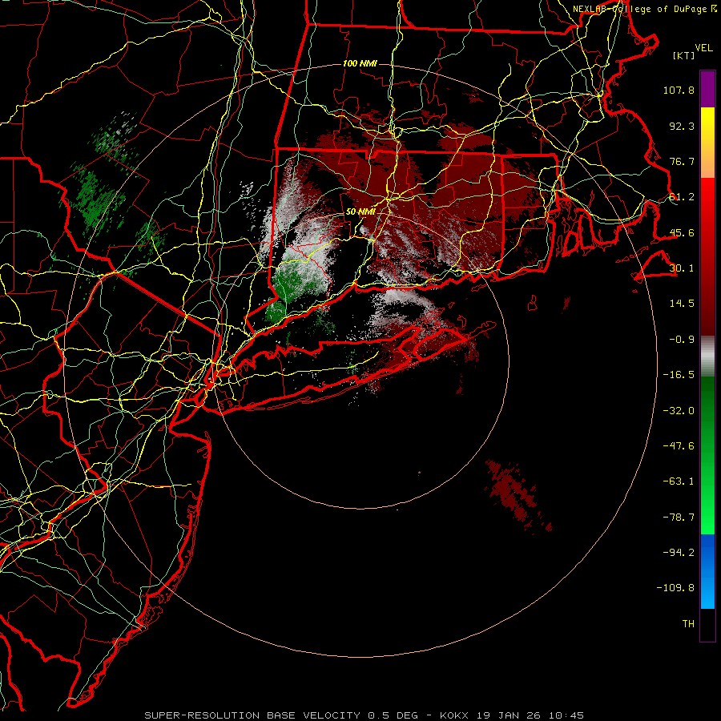721x721 pixels.
Task: Select the -94.2 legend value
Action: [x=679, y=553]
